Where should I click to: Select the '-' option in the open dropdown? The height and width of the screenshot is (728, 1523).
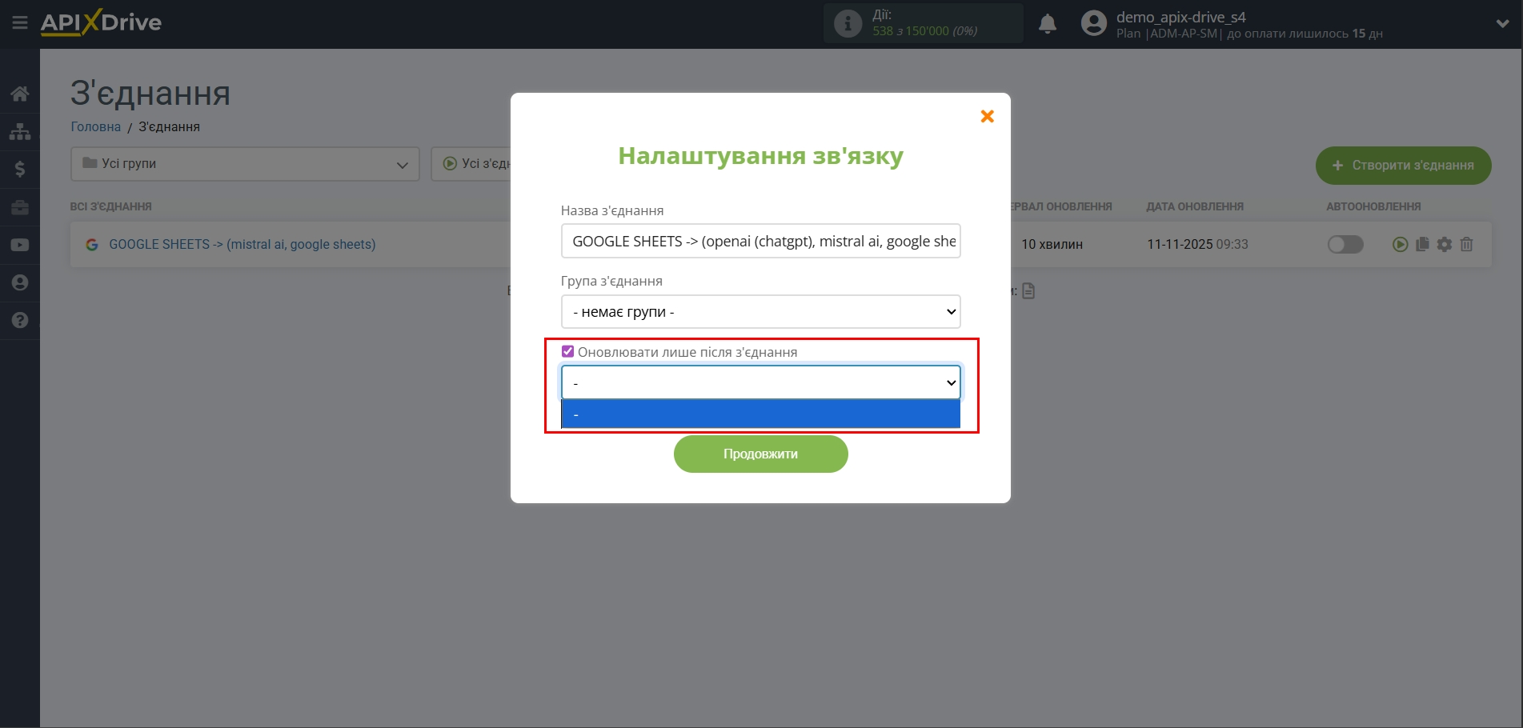tap(759, 414)
